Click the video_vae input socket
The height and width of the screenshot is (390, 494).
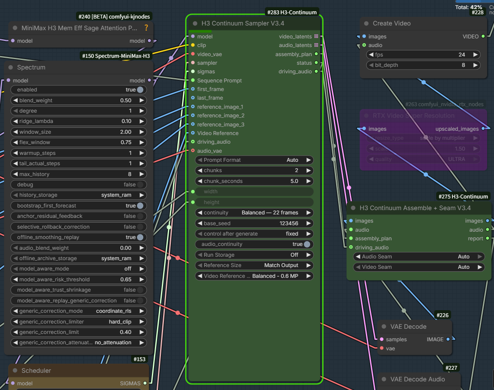pyautogui.click(x=193, y=54)
